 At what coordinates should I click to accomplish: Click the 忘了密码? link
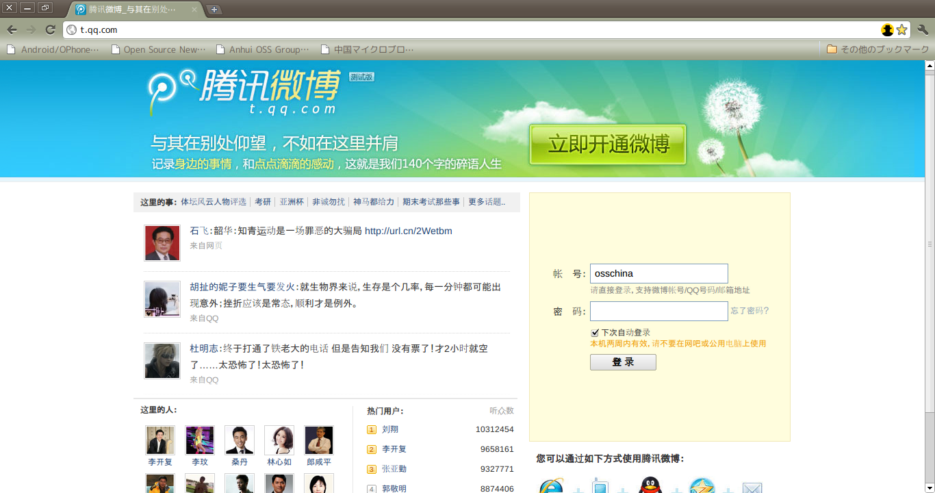coord(750,311)
